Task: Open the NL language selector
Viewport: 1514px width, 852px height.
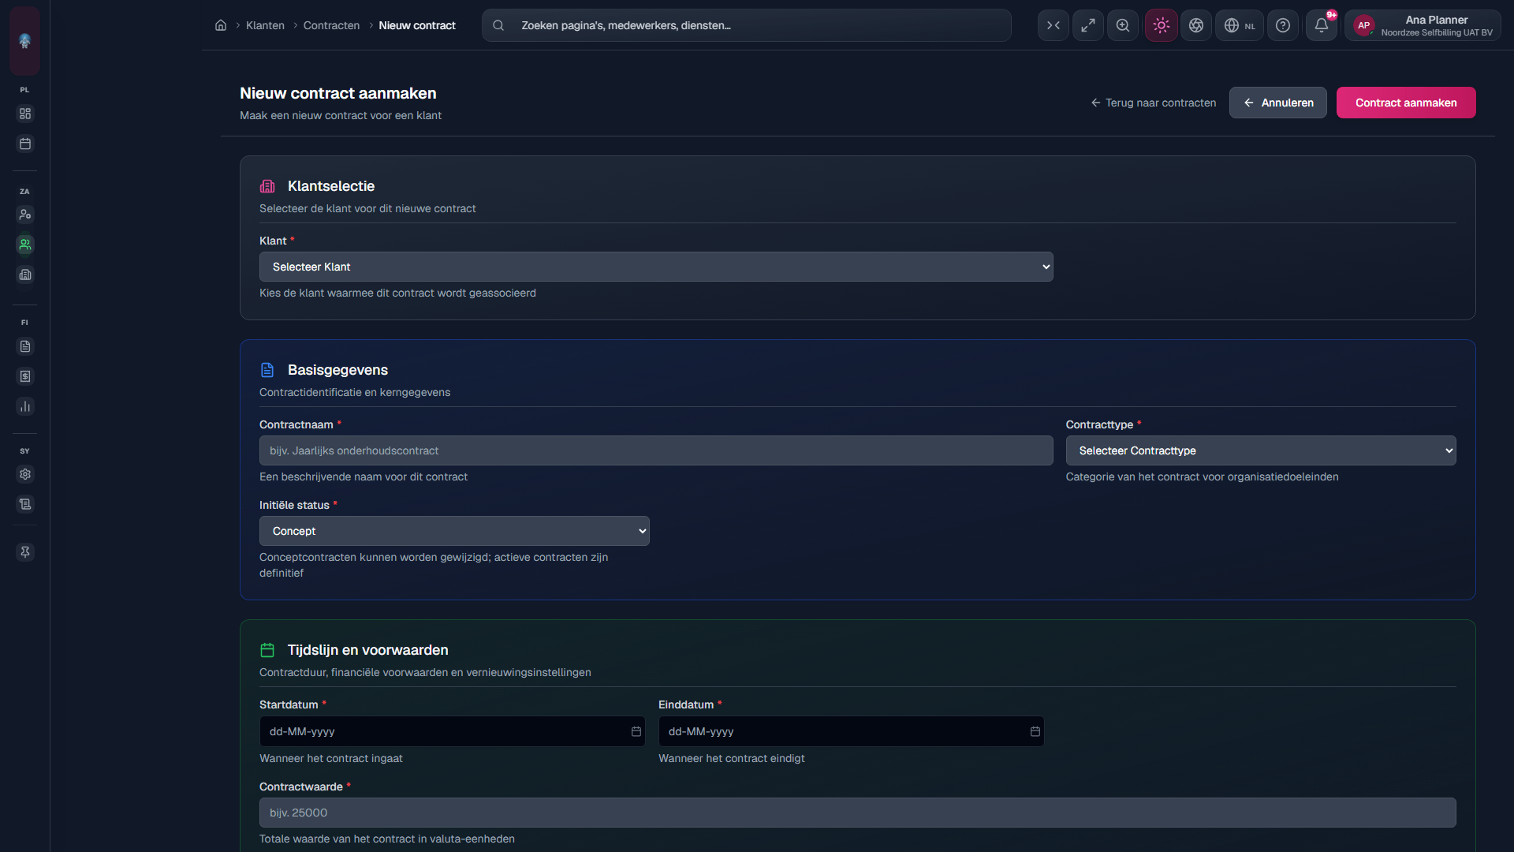Action: [1240, 25]
